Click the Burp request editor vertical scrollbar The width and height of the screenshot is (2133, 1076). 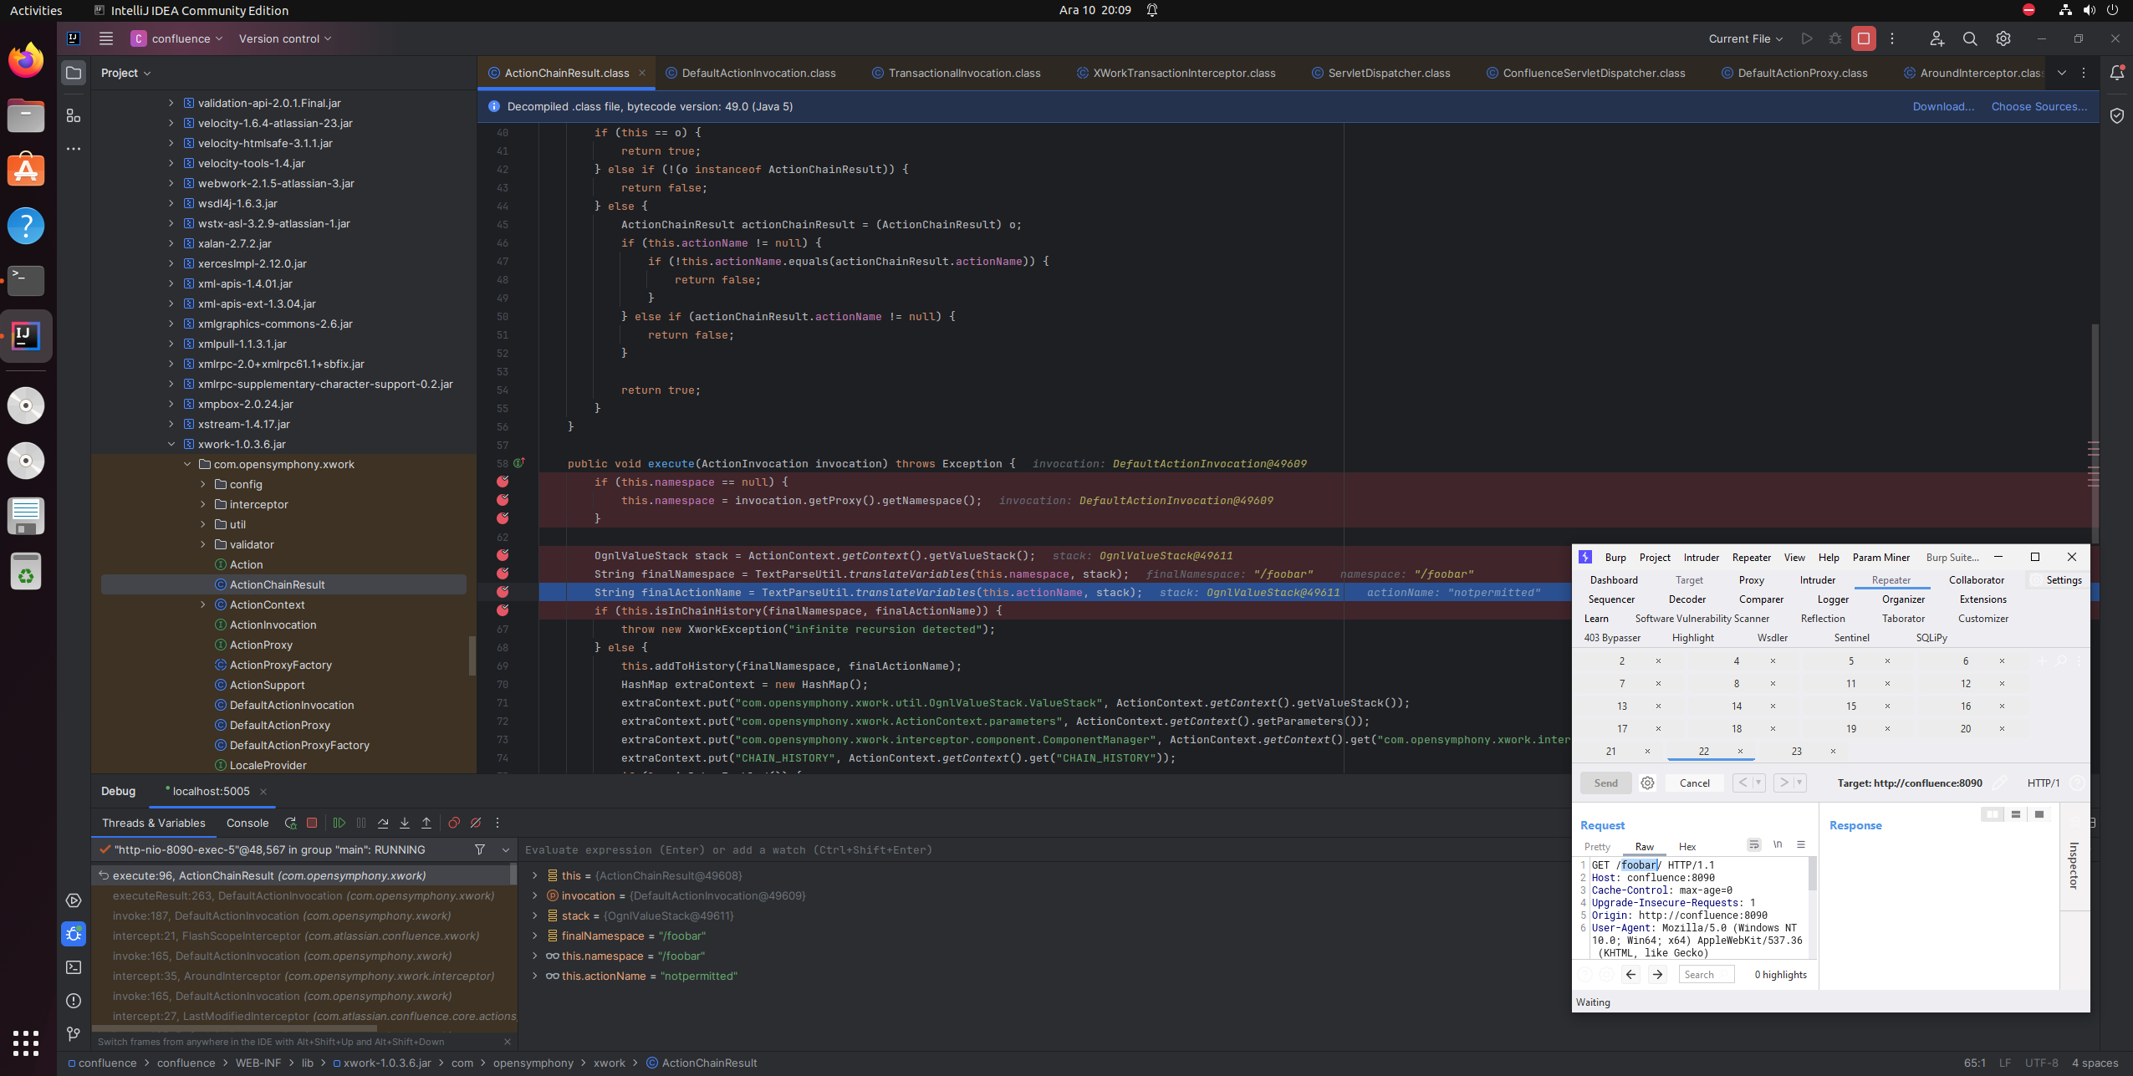(x=1813, y=875)
